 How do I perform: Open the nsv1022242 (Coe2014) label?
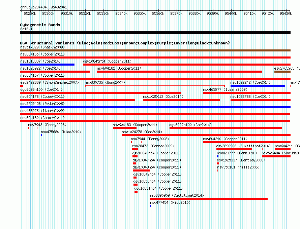[x=250, y=82]
